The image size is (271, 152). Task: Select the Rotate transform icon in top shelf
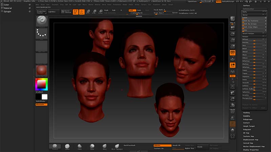100,12
